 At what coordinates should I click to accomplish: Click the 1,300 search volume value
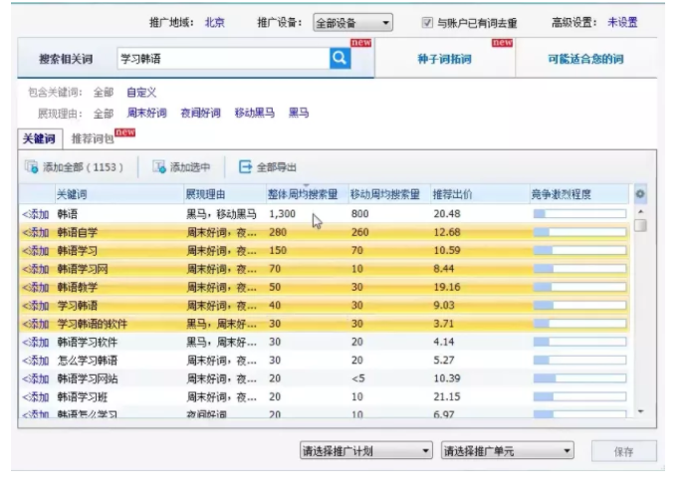tap(282, 213)
